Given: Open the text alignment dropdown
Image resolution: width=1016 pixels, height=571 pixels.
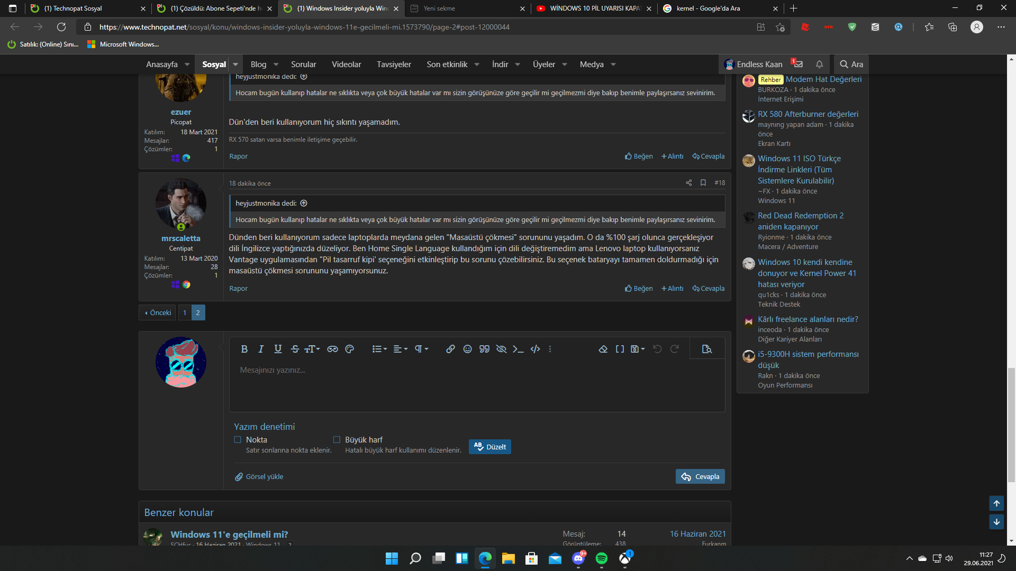Looking at the screenshot, I should coord(401,349).
